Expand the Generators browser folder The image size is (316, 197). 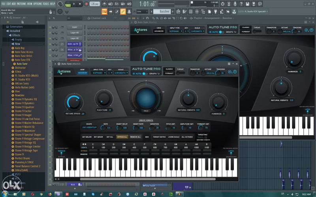16,26
